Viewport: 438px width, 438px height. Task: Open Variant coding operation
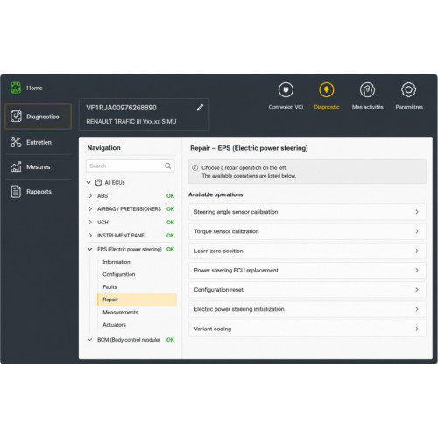[x=307, y=328]
